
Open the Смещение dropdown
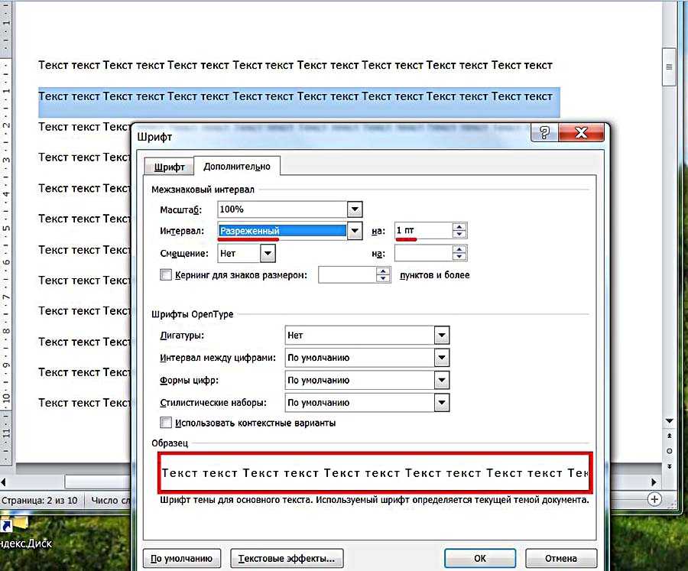click(268, 253)
